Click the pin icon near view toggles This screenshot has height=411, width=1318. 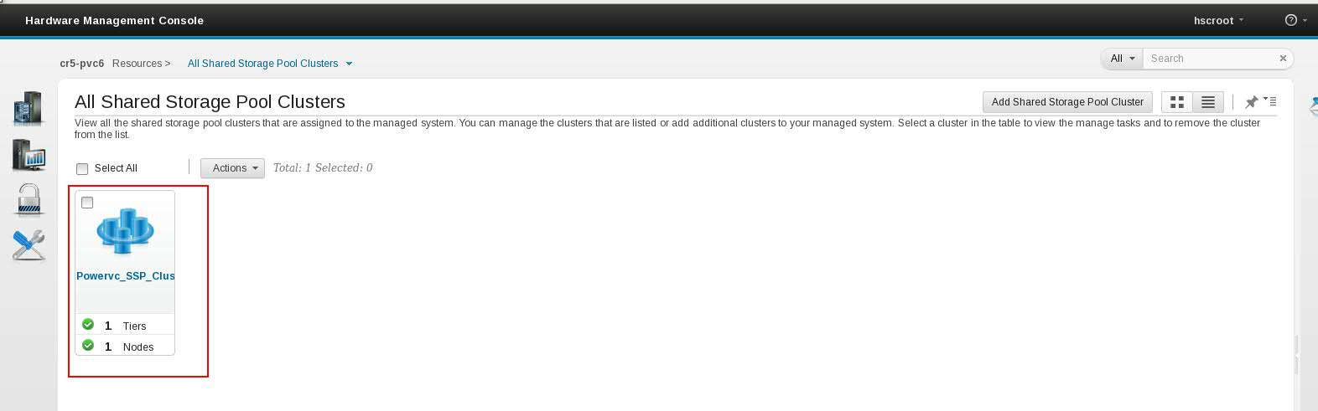point(1251,102)
